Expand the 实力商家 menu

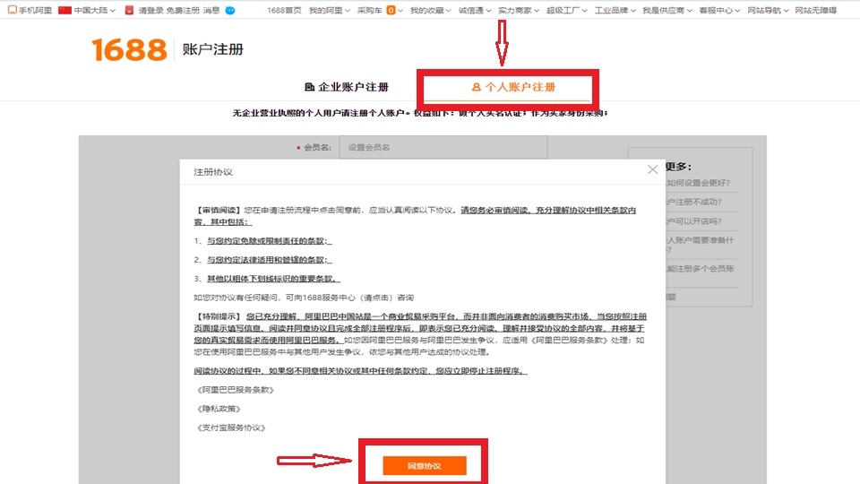tap(519, 10)
